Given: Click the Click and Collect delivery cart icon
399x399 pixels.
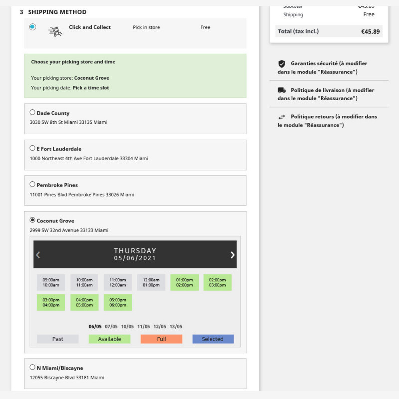Looking at the screenshot, I should pyautogui.click(x=55, y=32).
